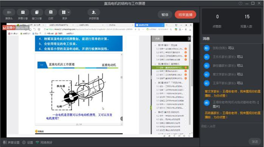
Task: Switch to the 目录 catalog tab
Action: tap(157, 38)
